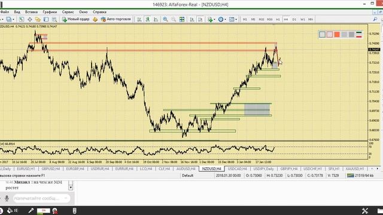Viewport: 383px width, 215px height.
Task: Click the Market Watch toolbar icon
Action: [x=22, y=19]
